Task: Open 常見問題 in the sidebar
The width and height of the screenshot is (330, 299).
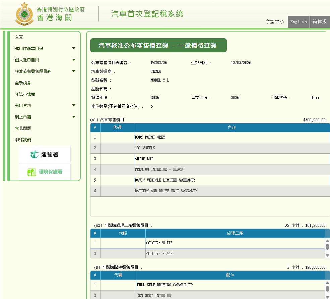Action: [x=23, y=129]
